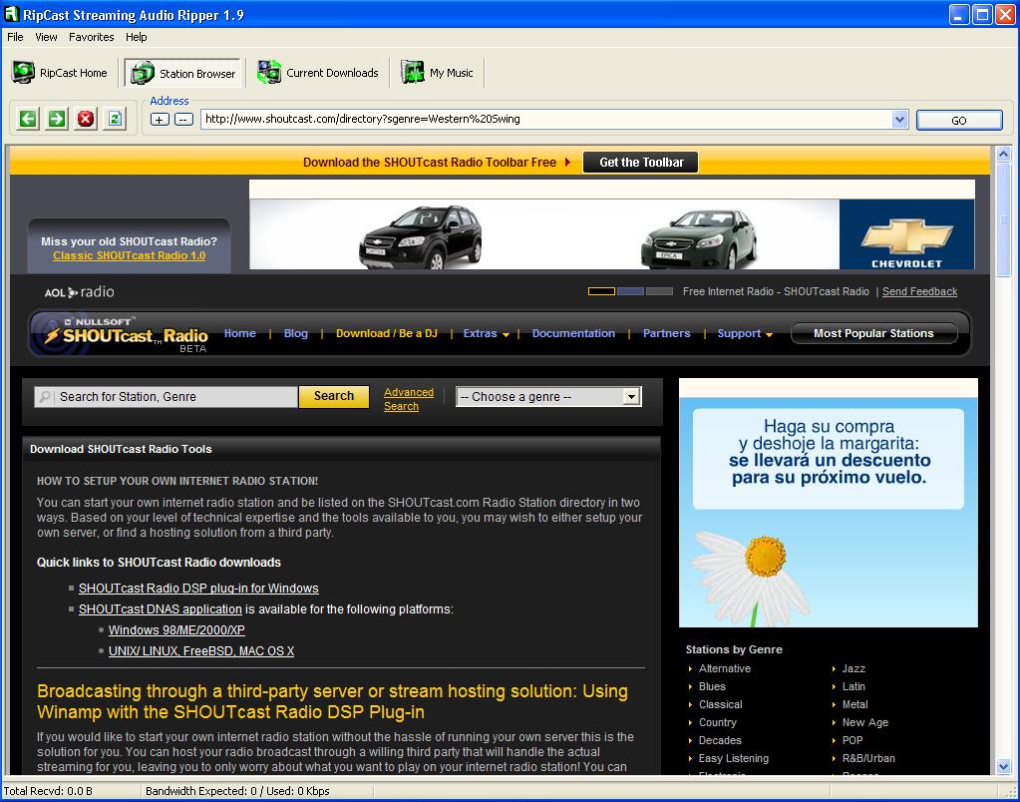Expand the Jazz genre
Image resolution: width=1020 pixels, height=802 pixels.
tap(834, 668)
